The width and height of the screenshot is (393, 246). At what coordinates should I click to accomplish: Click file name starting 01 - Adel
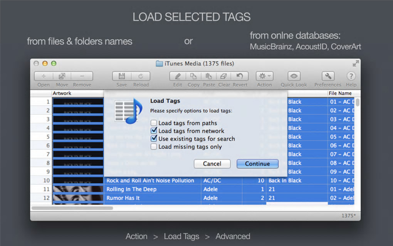tap(342, 189)
